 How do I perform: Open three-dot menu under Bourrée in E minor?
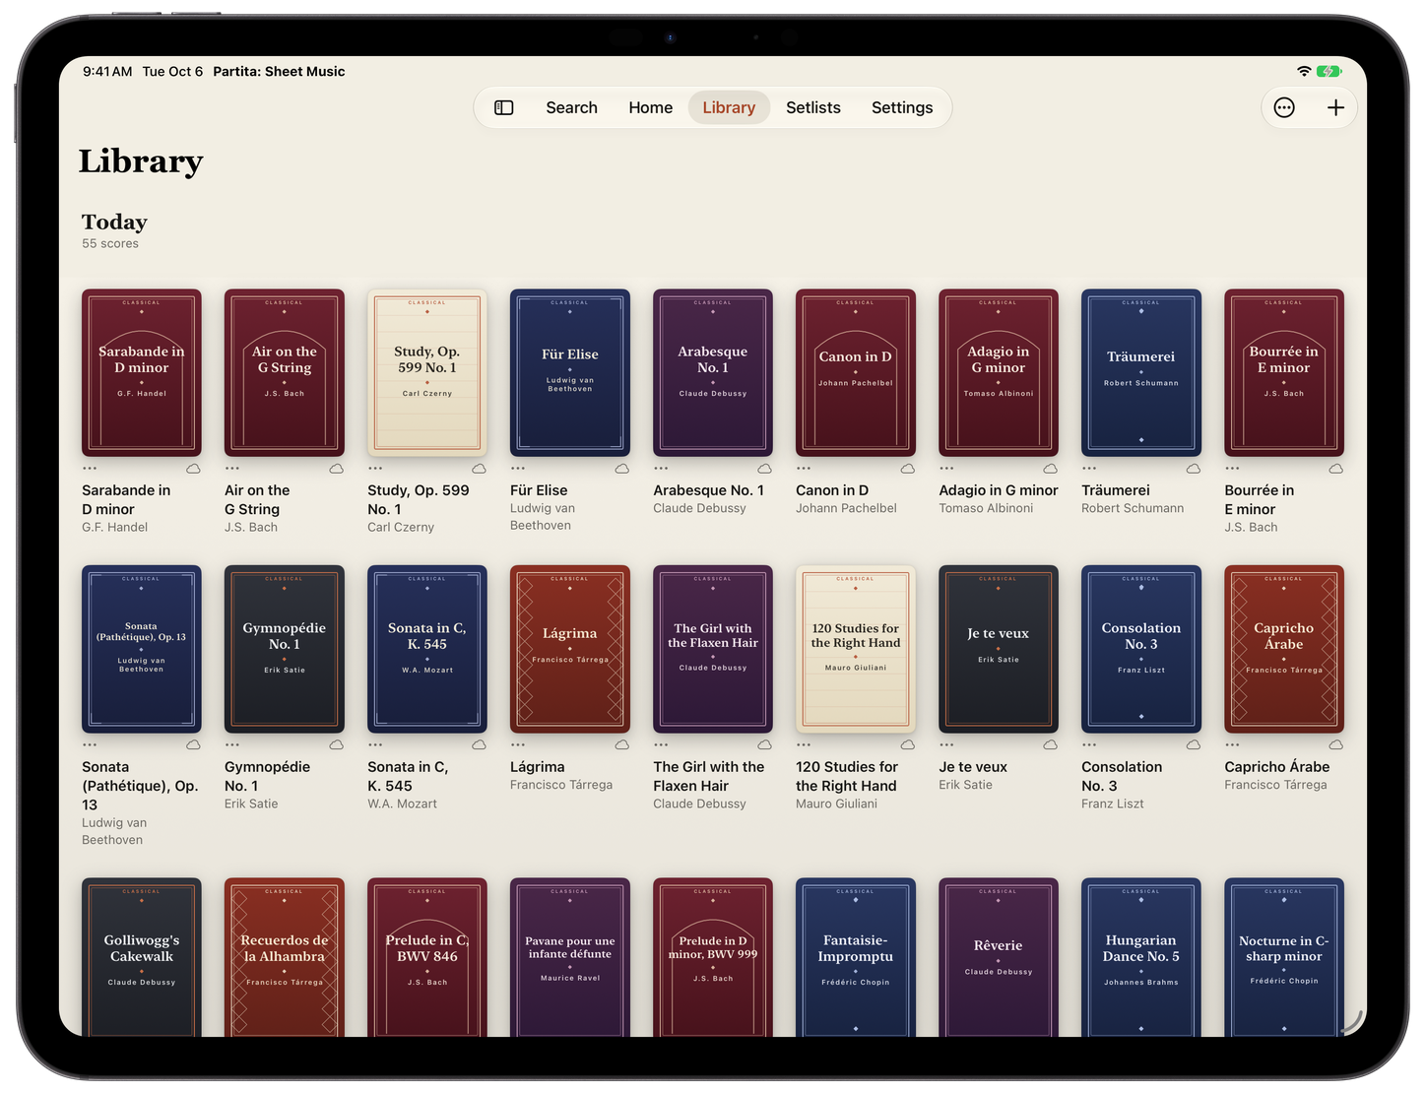1232,469
